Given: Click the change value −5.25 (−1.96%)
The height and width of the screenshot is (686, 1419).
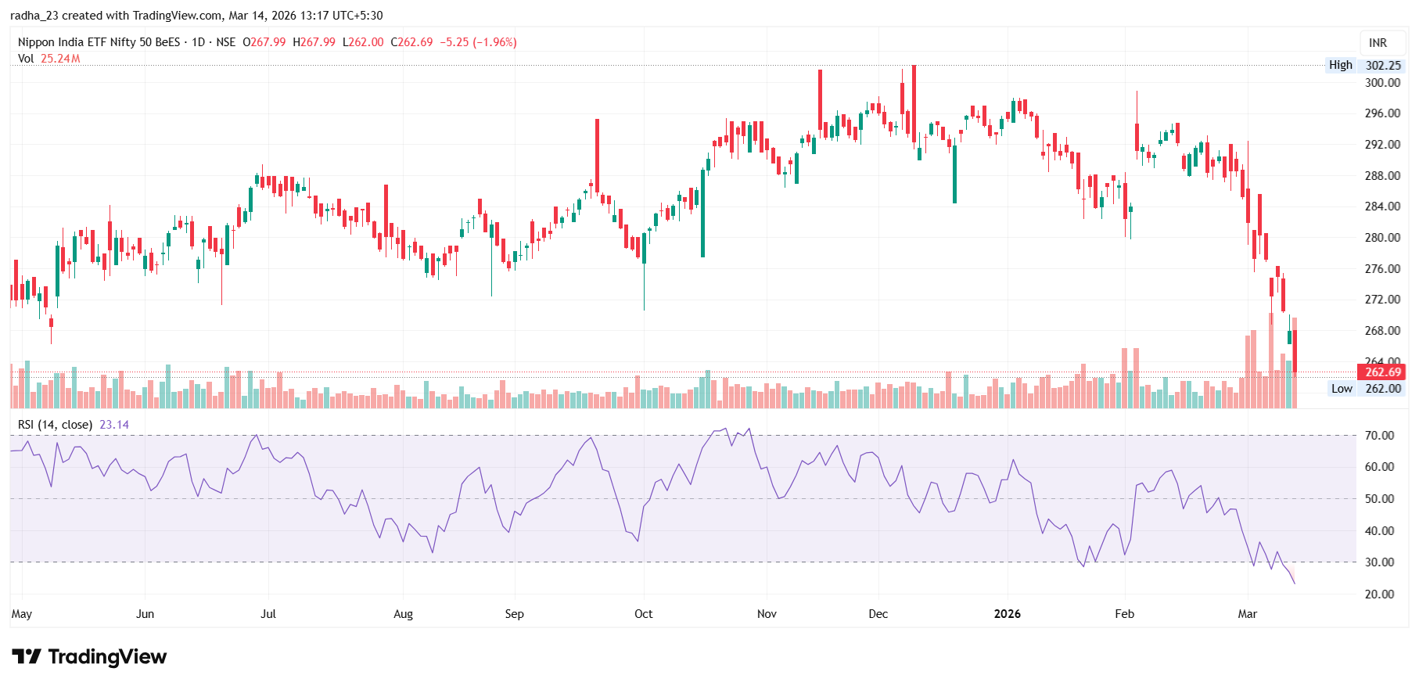Looking at the screenshot, I should click(x=478, y=42).
